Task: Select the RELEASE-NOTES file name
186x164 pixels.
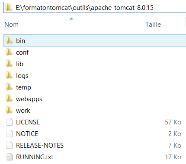Action: 40,145
